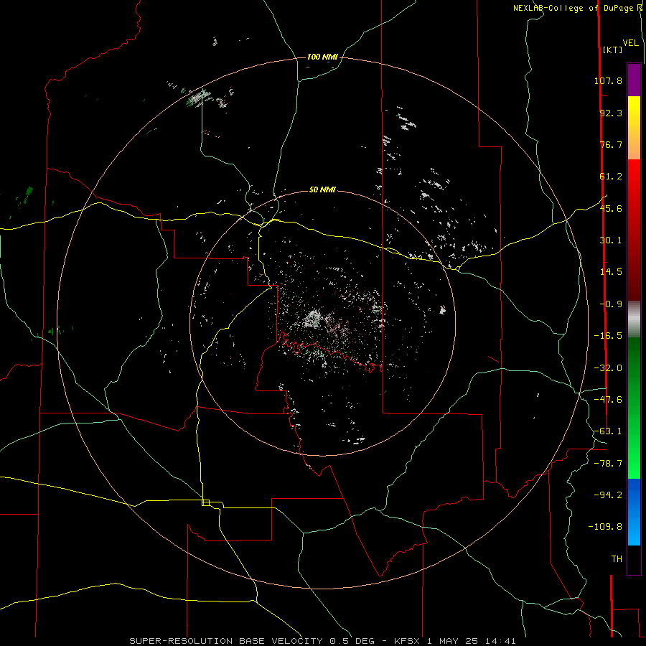The image size is (646, 646).
Task: Click the 1 MAY 25 date text
Action: pyautogui.click(x=452, y=641)
